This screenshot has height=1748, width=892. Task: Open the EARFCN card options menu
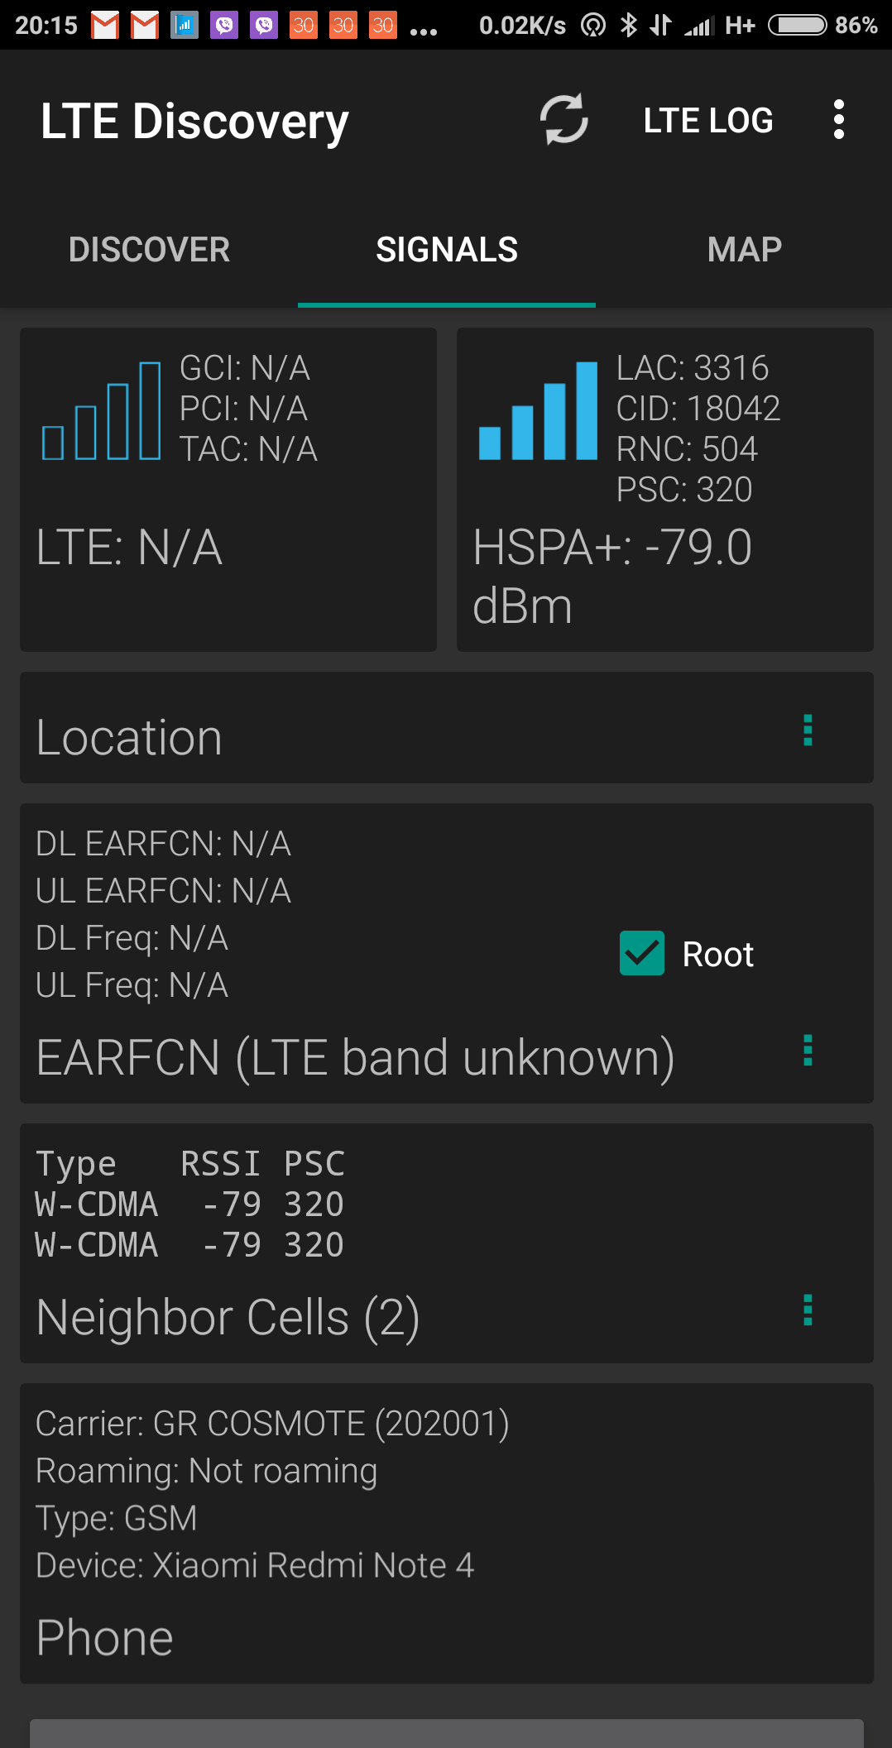click(x=808, y=1051)
